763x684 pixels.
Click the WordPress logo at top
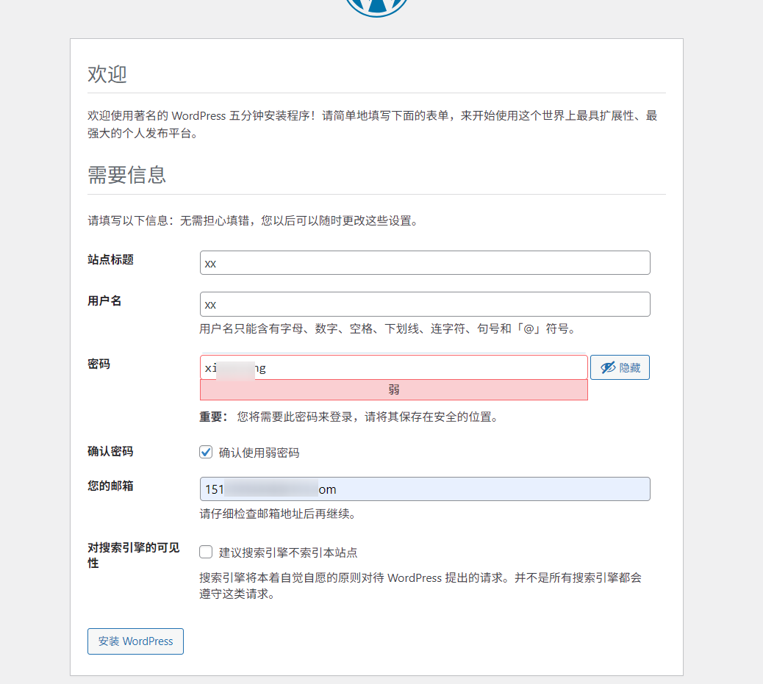tap(376, 7)
